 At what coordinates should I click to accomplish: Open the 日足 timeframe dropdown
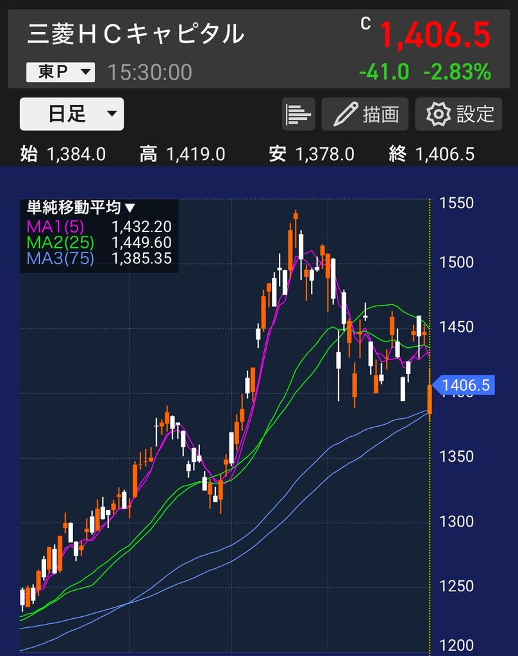coord(72,114)
